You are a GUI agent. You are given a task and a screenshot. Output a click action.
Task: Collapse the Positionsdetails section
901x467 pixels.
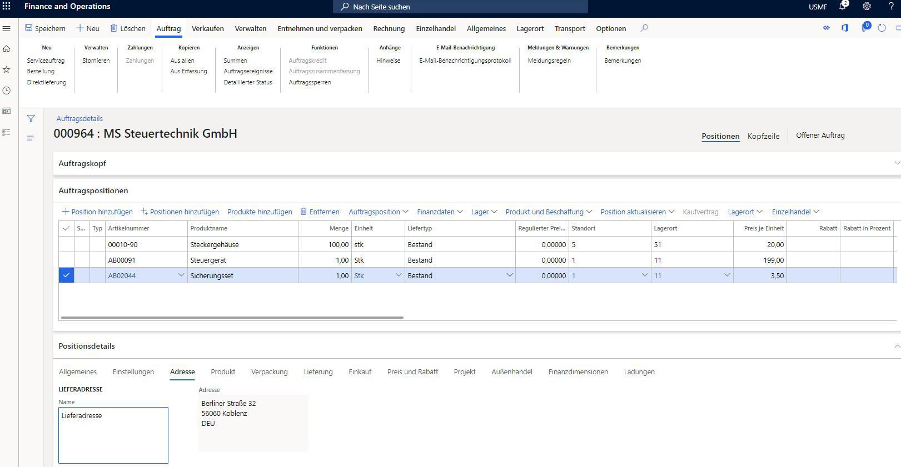[896, 346]
